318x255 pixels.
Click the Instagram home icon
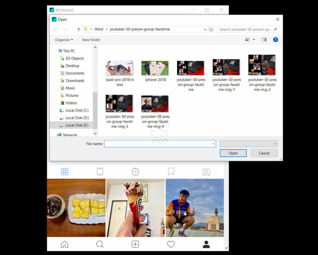(64, 244)
